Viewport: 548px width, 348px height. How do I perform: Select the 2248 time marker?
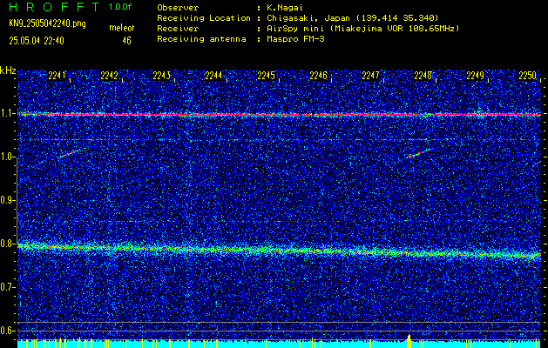click(423, 76)
